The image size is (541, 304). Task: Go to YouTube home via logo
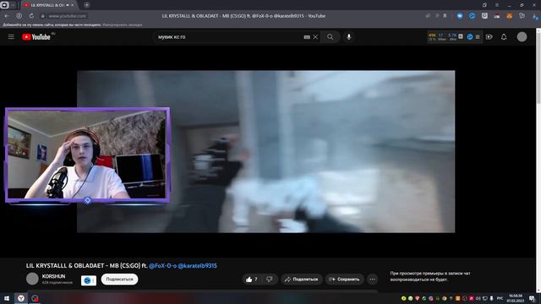coord(36,37)
